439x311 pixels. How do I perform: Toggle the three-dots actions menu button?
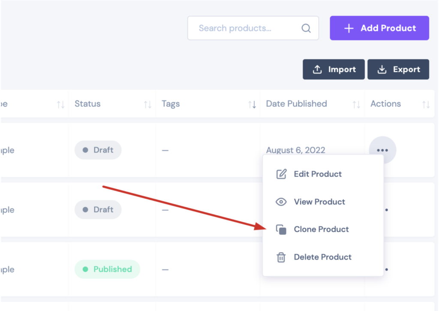pos(382,150)
